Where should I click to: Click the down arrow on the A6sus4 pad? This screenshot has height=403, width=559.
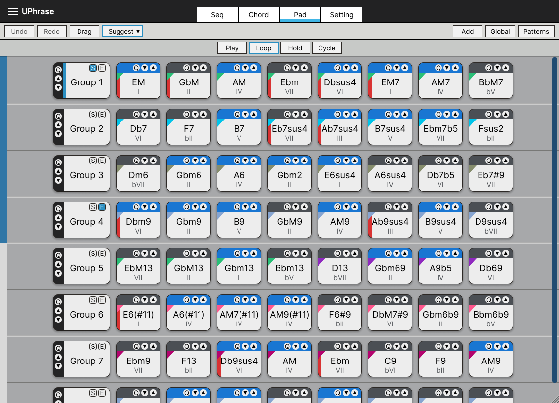397,161
